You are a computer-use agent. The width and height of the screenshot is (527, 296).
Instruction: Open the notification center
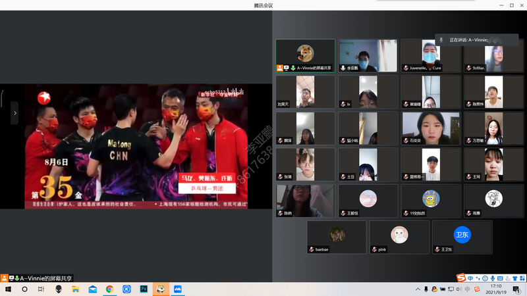coord(517,289)
